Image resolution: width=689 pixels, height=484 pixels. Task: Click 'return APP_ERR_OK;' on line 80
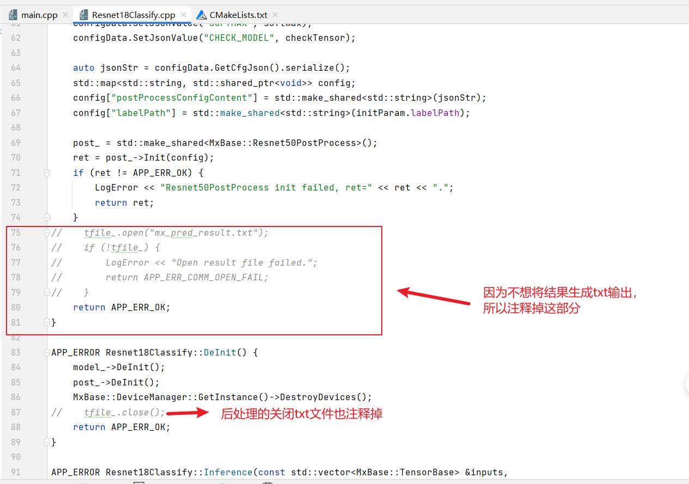[x=122, y=308]
